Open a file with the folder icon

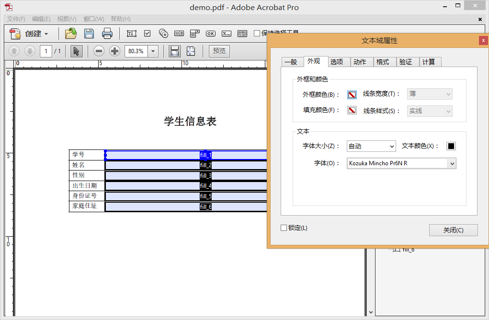(x=71, y=34)
